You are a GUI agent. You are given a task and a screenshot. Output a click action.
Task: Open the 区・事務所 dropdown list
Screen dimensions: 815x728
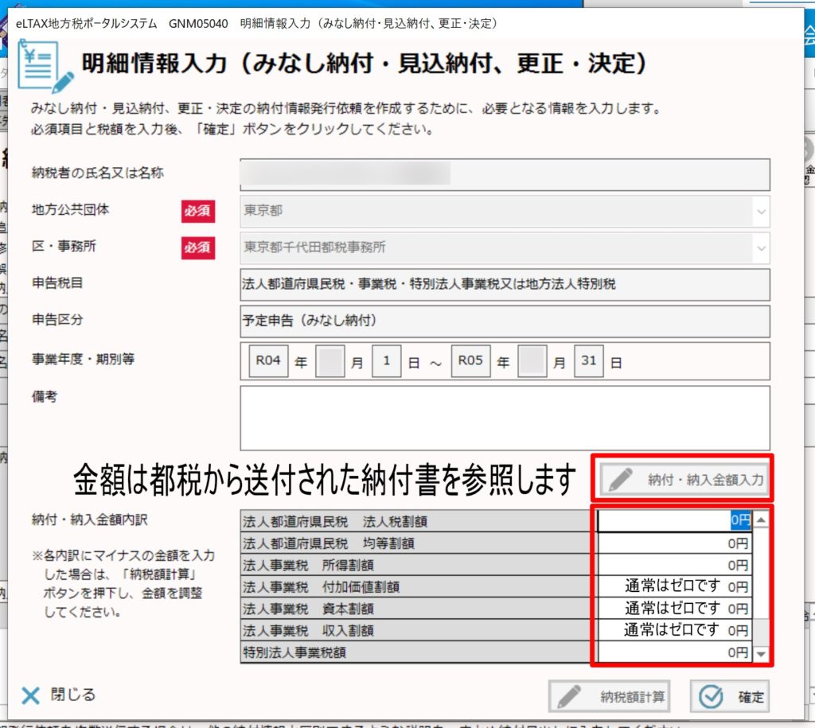(762, 247)
